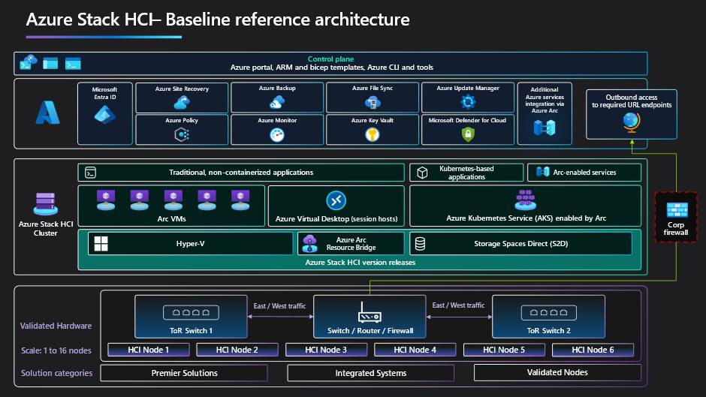Click the 'Validated Hardware' label
706x397 pixels.
[56, 326]
